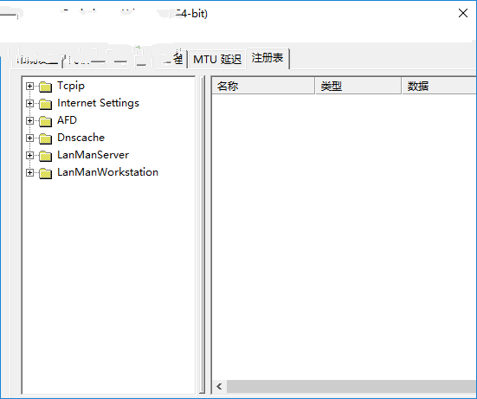Click the Tcpip folder icon

point(46,87)
